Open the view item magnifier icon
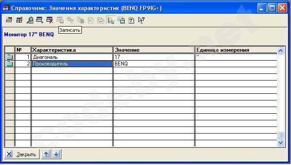Viewport: 291px width, 165px height. pos(30,20)
